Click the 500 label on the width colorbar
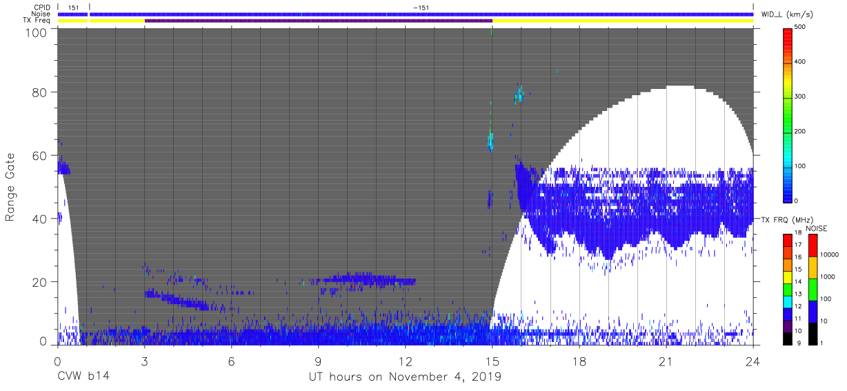847x391 pixels. pos(800,27)
